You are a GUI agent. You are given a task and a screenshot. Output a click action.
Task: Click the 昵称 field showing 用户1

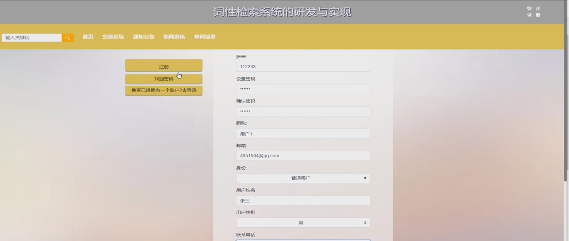click(303, 134)
